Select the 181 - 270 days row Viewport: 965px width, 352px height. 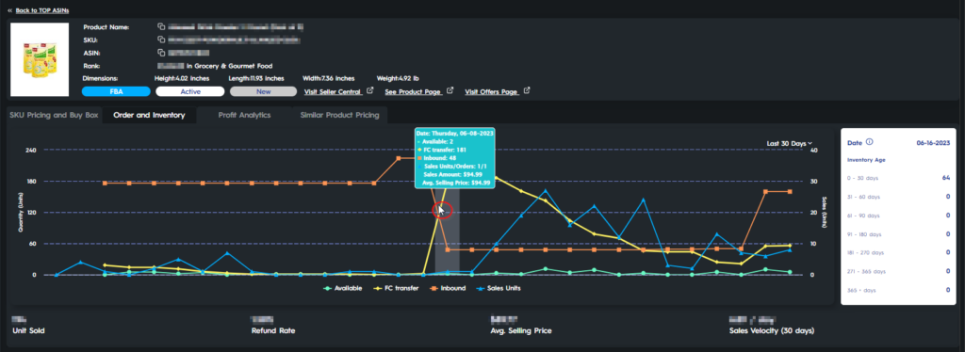coord(898,252)
